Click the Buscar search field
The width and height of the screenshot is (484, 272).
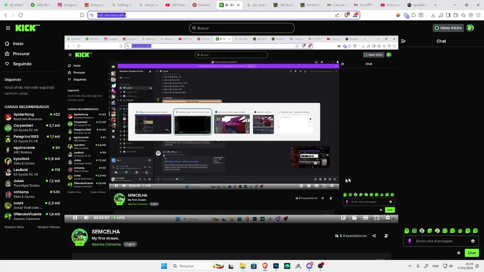click(x=242, y=28)
